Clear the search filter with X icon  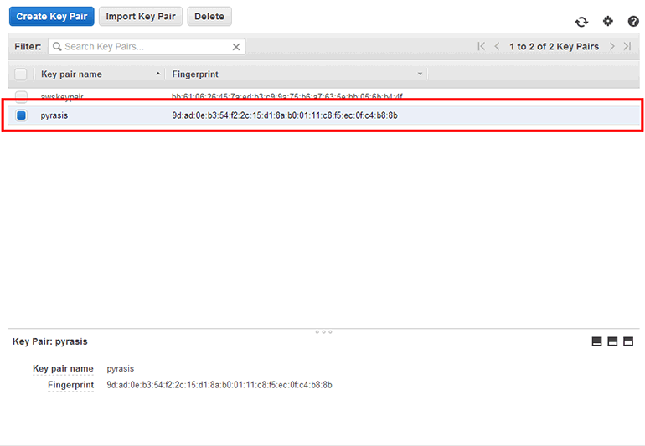pyautogui.click(x=236, y=47)
